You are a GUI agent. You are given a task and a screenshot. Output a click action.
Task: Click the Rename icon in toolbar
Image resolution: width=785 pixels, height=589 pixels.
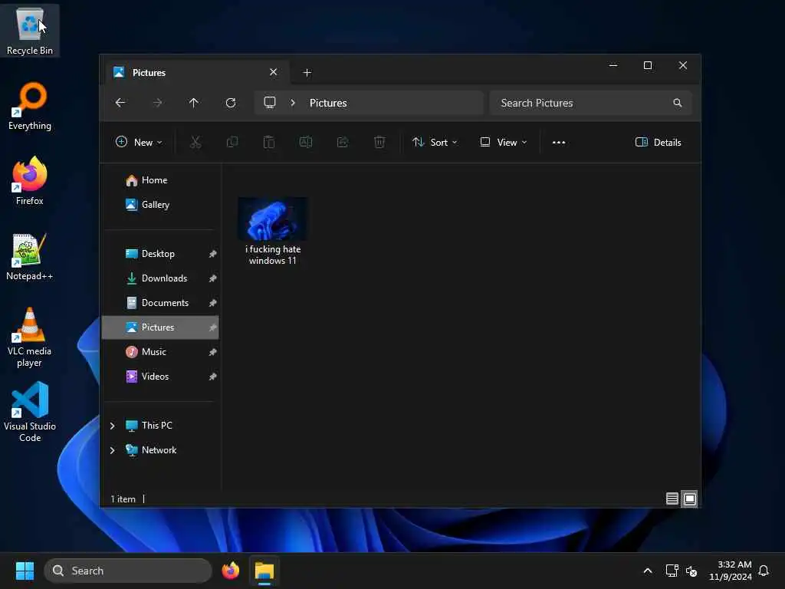pos(306,142)
